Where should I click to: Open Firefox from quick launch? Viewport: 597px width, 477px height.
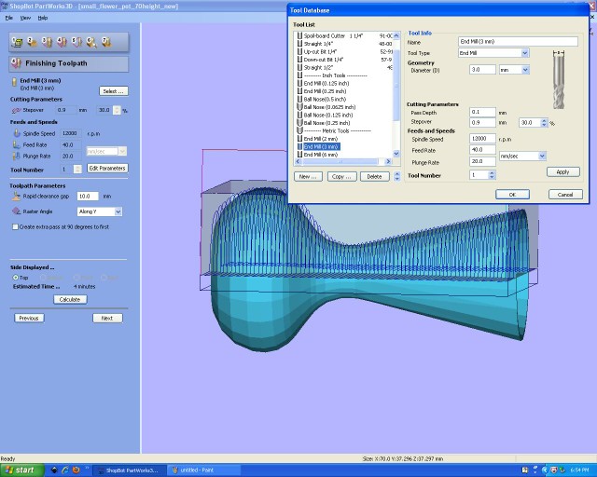[76, 470]
